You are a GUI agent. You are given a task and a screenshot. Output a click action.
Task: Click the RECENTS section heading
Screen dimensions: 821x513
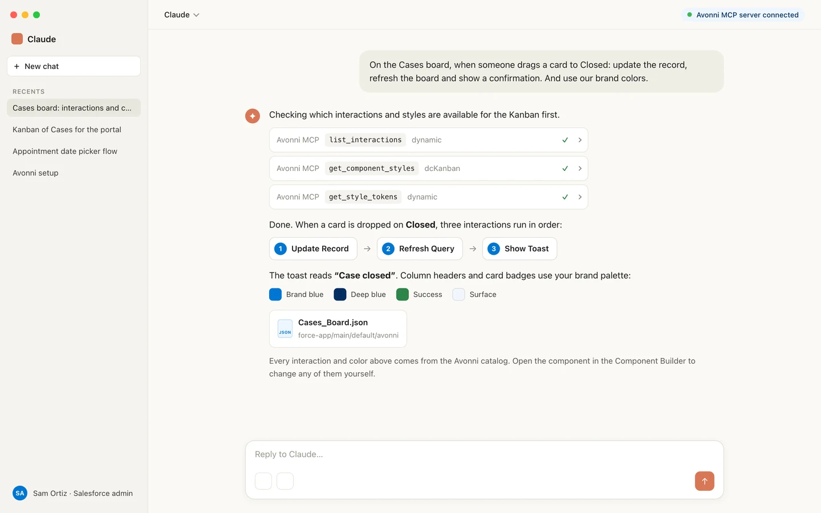[29, 92]
